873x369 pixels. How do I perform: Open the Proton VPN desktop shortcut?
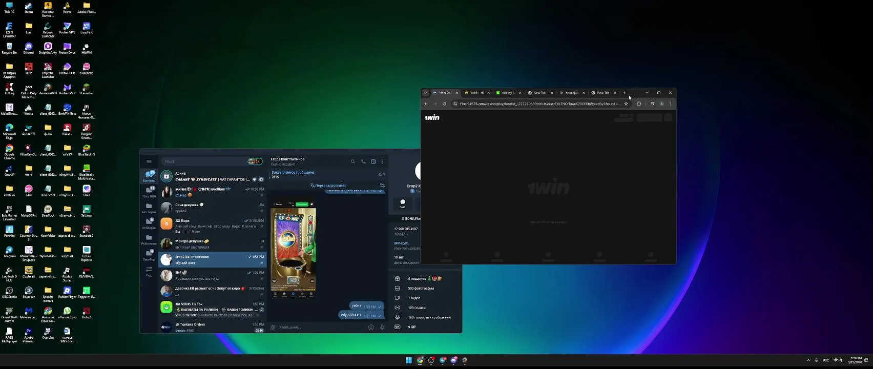67,28
